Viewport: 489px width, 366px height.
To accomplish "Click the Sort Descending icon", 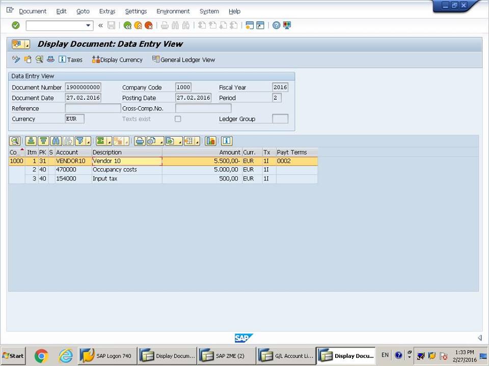I will (43, 141).
